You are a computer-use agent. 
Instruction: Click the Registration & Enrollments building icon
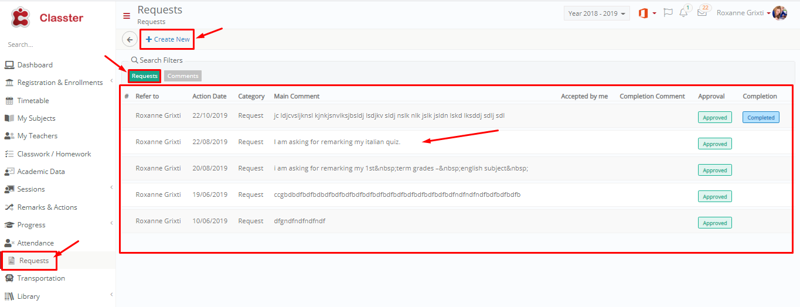click(x=9, y=83)
